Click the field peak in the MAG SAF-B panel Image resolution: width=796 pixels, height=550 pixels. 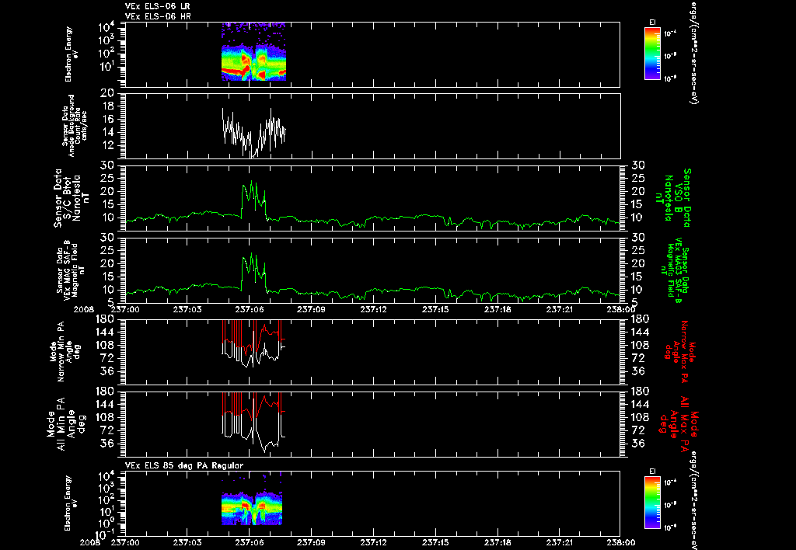tap(251, 254)
